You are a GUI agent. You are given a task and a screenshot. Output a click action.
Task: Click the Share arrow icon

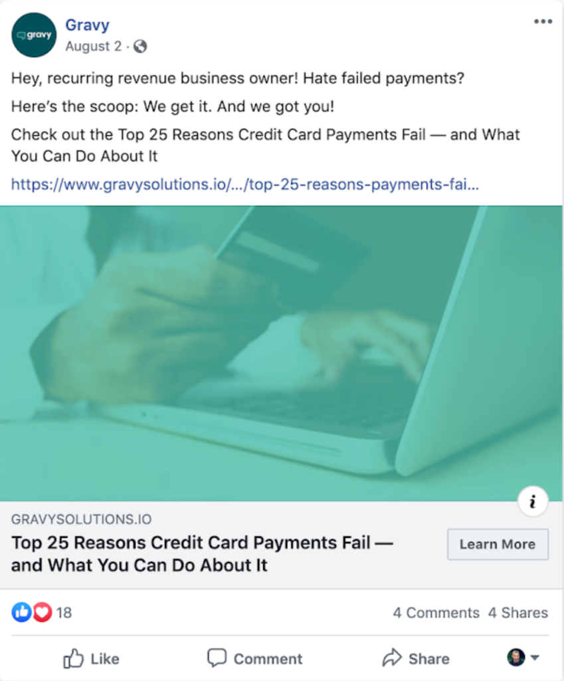(392, 658)
